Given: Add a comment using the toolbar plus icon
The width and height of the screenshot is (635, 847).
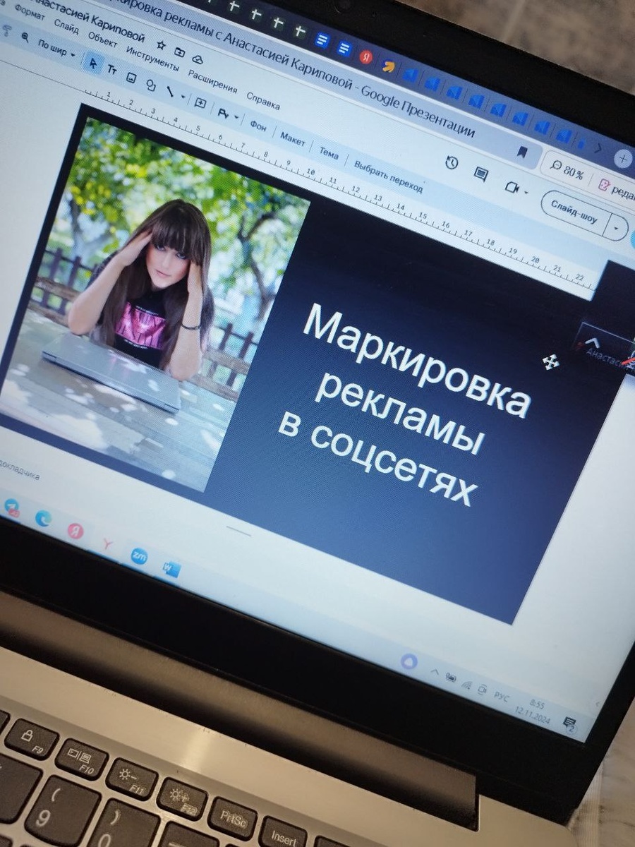Looking at the screenshot, I should [x=200, y=103].
